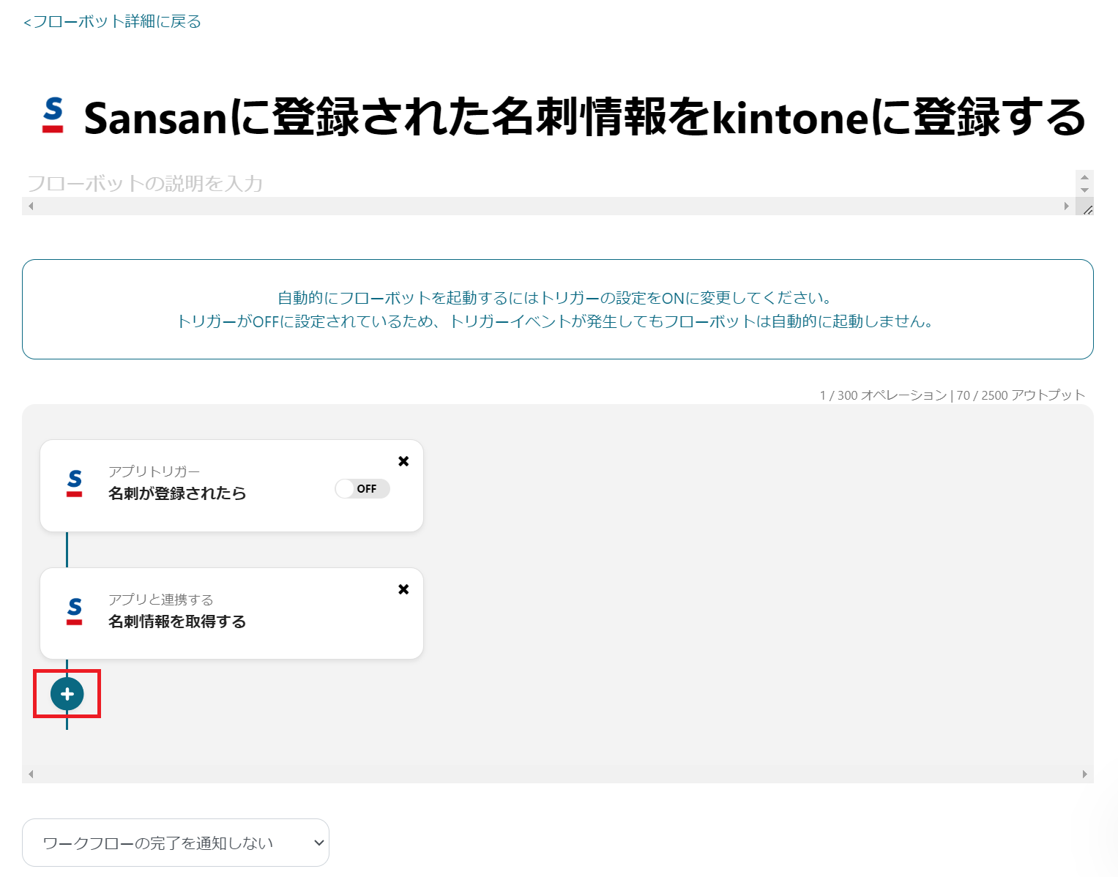Click the フローボットの説明を入力 description field

[x=548, y=184]
